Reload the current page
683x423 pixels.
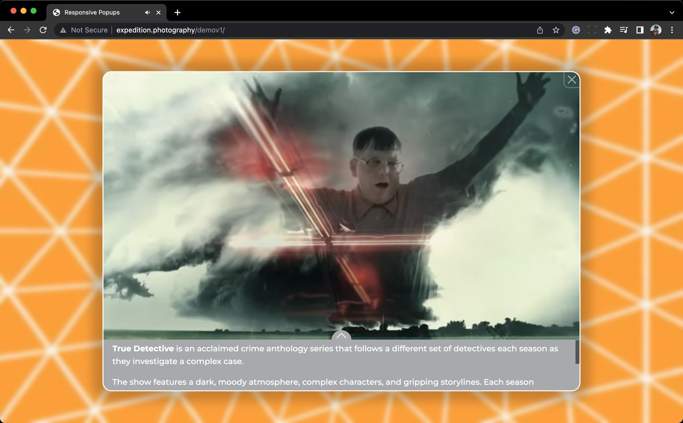[43, 30]
